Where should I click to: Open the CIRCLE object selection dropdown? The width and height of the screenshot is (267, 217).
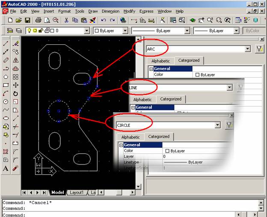(217, 125)
